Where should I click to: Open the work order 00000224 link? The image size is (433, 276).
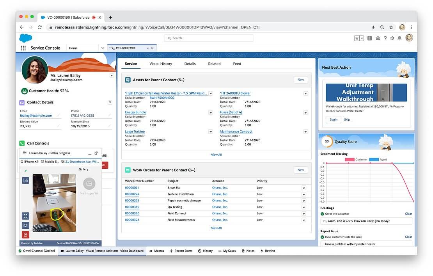[132, 194]
